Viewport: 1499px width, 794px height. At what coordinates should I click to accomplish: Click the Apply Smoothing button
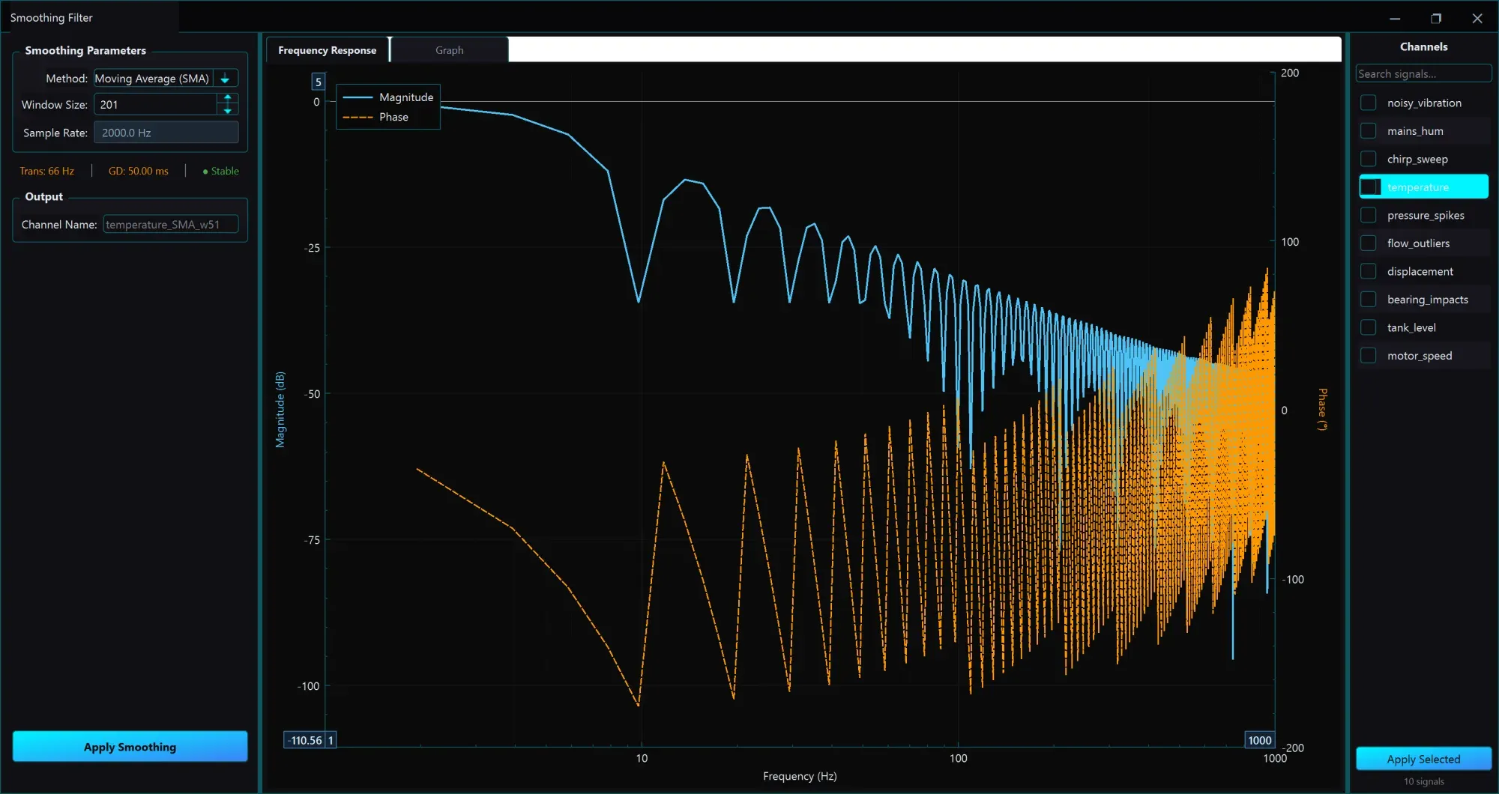pos(130,747)
